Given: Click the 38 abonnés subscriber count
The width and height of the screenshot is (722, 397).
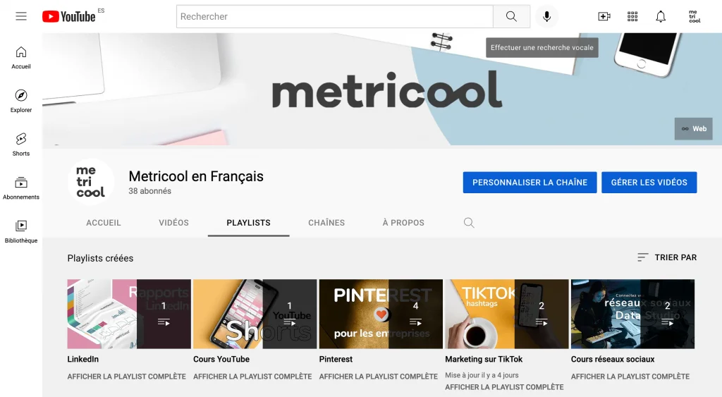Looking at the screenshot, I should [149, 191].
